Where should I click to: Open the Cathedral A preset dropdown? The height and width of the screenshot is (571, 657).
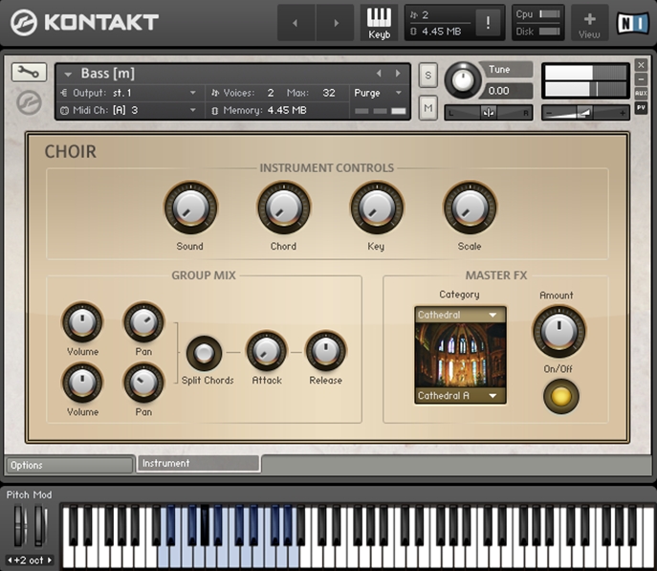pyautogui.click(x=460, y=395)
